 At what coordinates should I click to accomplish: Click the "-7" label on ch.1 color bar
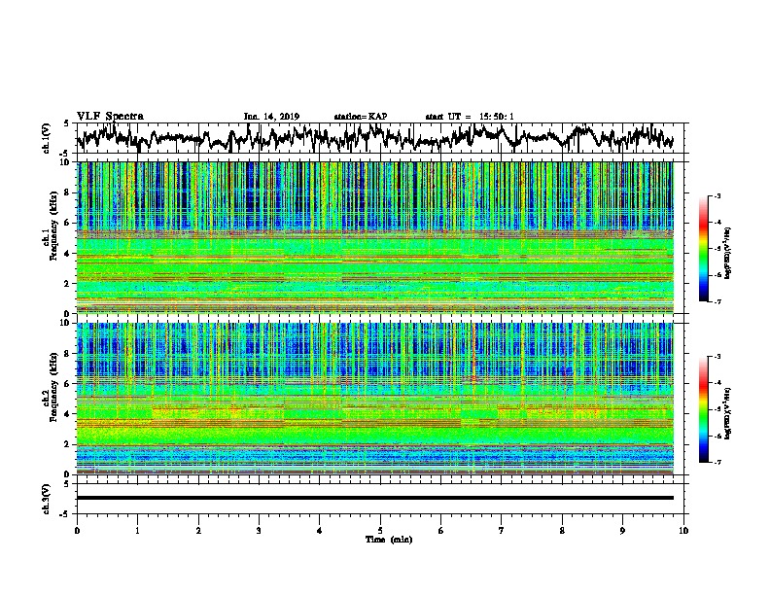tap(717, 301)
